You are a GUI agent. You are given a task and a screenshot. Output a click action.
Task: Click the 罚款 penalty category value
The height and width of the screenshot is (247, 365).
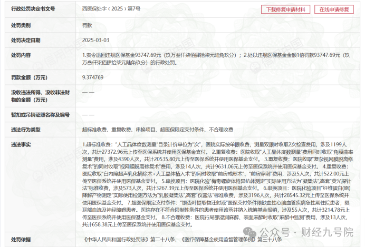(x=87, y=25)
